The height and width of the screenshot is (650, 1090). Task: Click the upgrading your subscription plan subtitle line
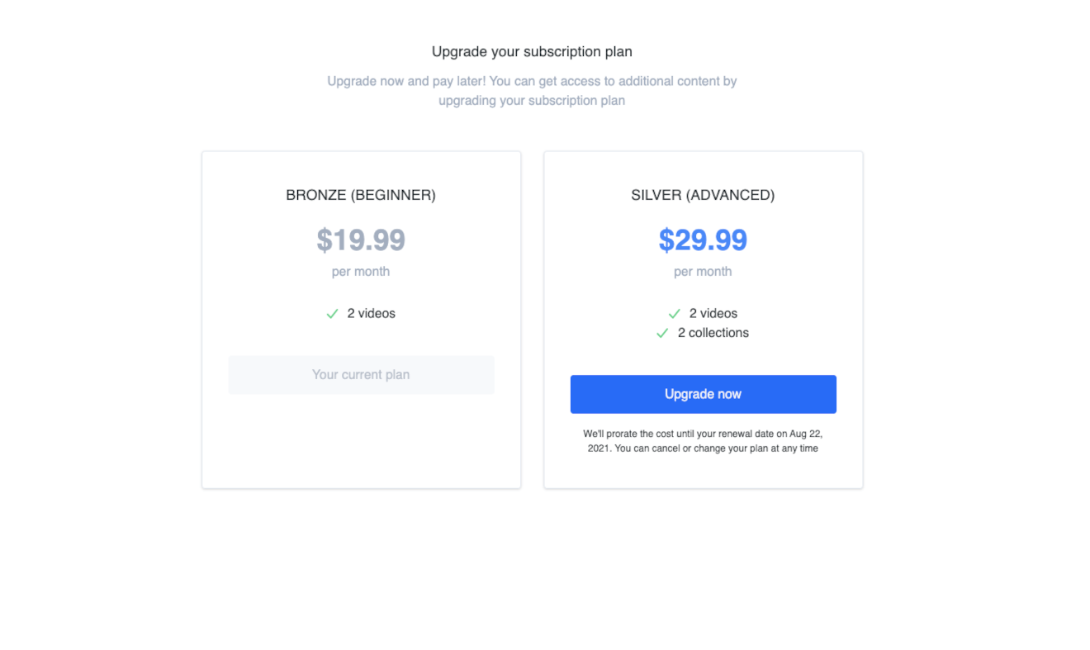(x=532, y=101)
